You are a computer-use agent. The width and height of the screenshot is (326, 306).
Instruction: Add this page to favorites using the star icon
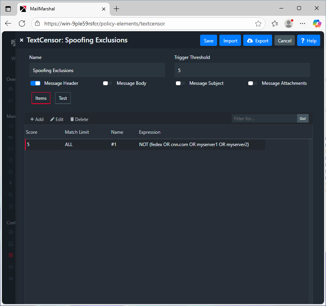click(x=258, y=24)
